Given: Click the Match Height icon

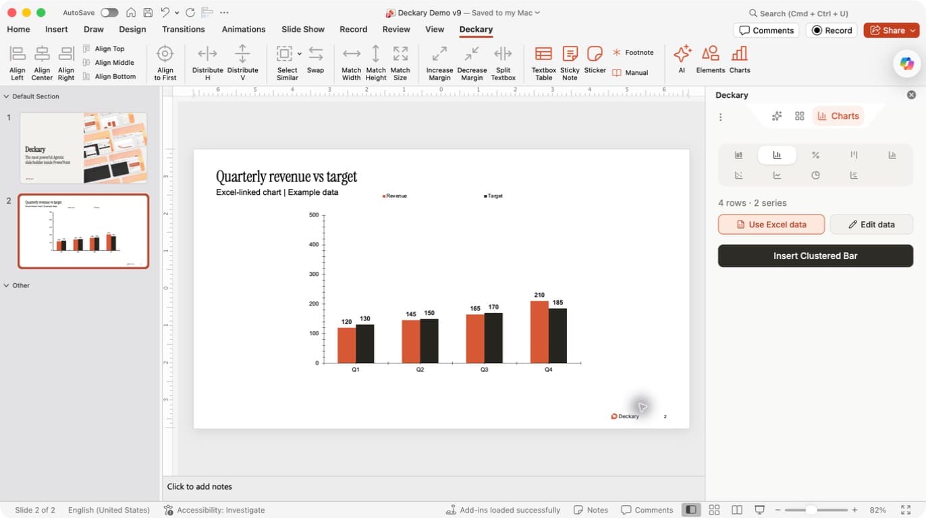Looking at the screenshot, I should tap(376, 54).
